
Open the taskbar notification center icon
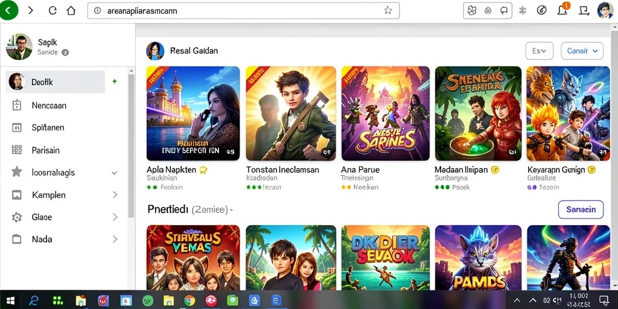603,301
